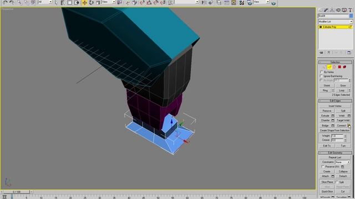Viewport: 355px width, 199px height.
Task: Activate the Unlink Selection tool
Action: 26,2
